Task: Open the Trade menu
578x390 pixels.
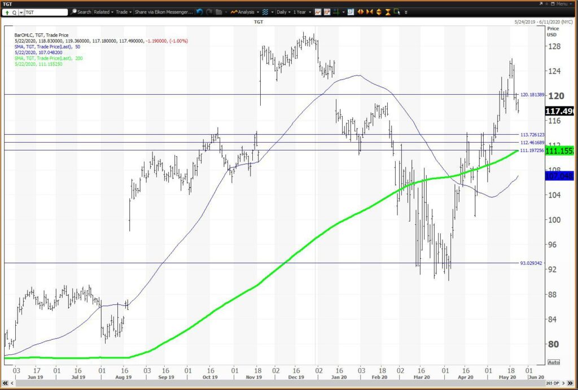Action: point(124,12)
